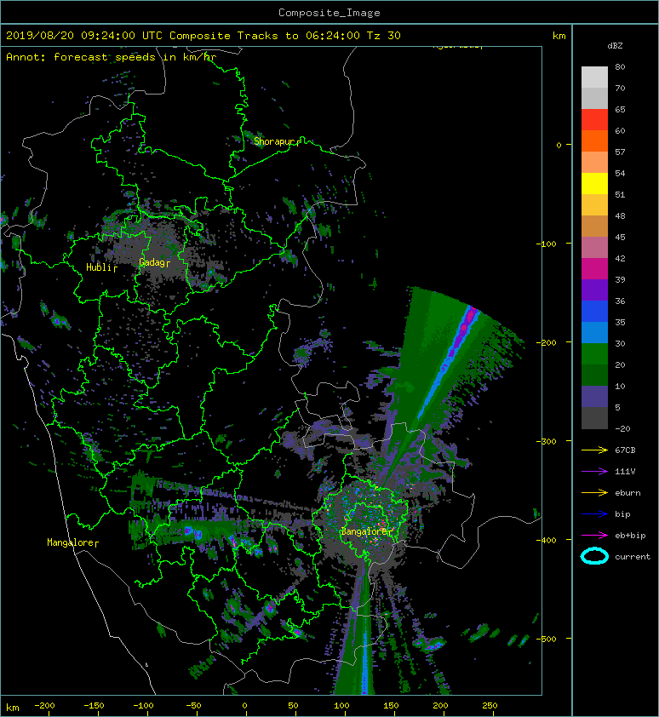Pick the orange 60 dBZ swatch
The height and width of the screenshot is (717, 659).
594,141
